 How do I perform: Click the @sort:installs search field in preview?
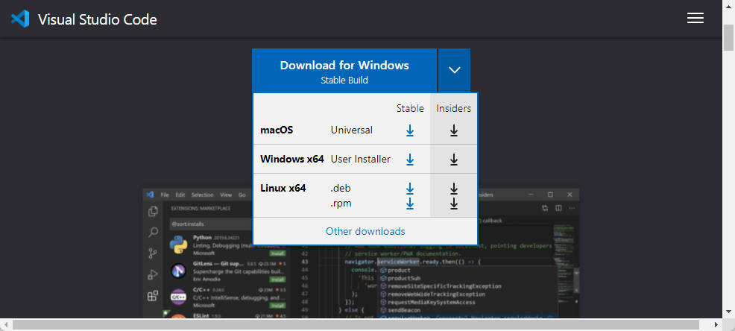tap(210, 224)
